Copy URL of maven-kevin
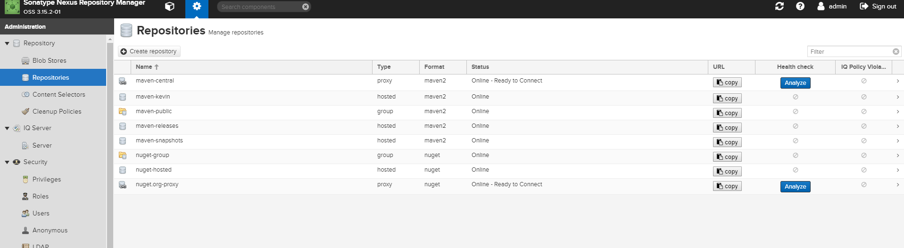The image size is (904, 248). pos(727,99)
